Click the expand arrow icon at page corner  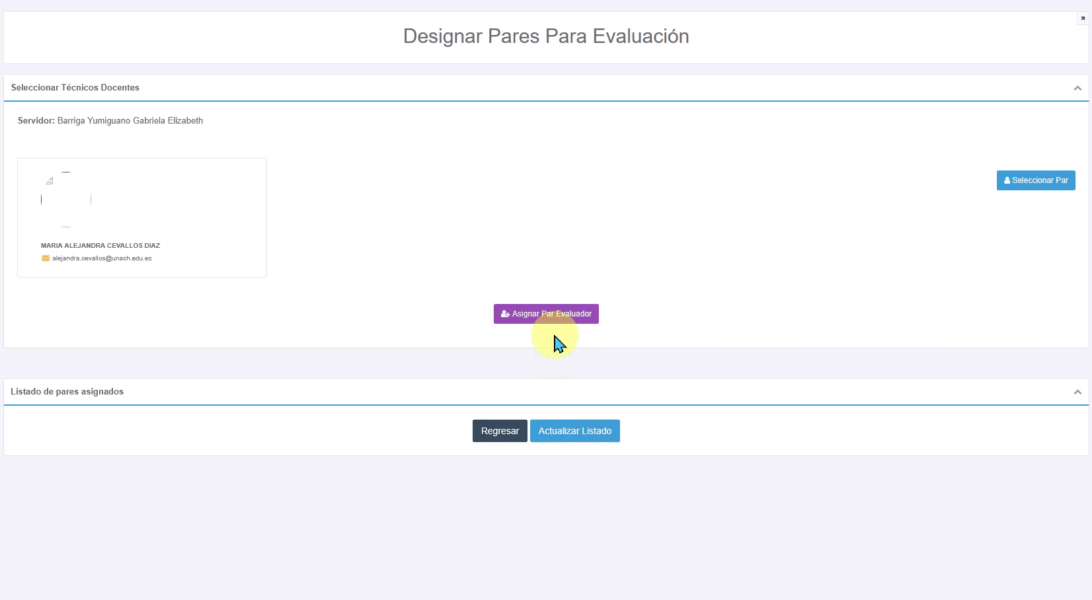coord(1083,19)
